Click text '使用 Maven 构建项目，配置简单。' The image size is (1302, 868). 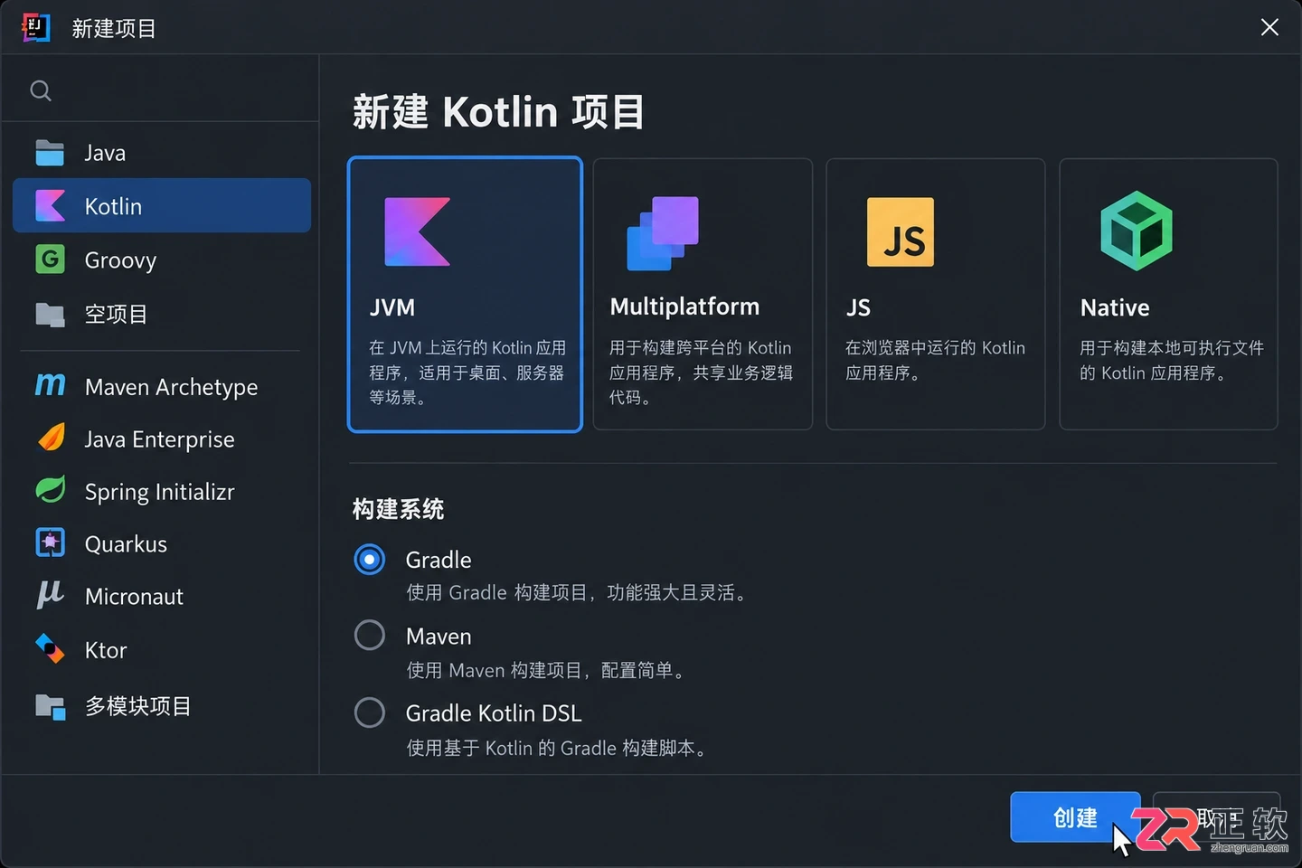coord(546,670)
